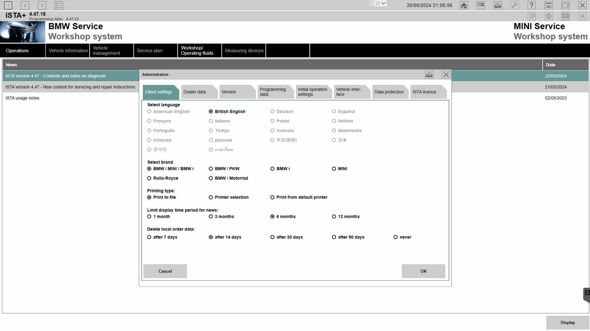The height and width of the screenshot is (331, 590).
Task: Open the wrench settings icon
Action: click(x=515, y=5)
